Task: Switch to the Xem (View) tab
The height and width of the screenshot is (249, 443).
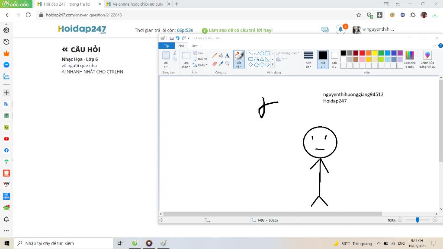Action: point(195,45)
